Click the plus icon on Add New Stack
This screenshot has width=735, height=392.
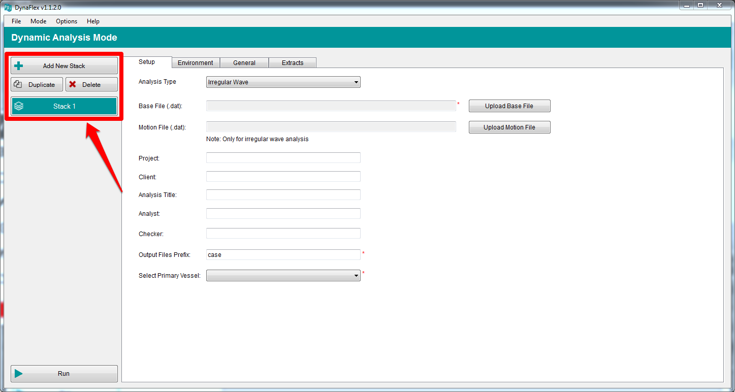coord(19,66)
